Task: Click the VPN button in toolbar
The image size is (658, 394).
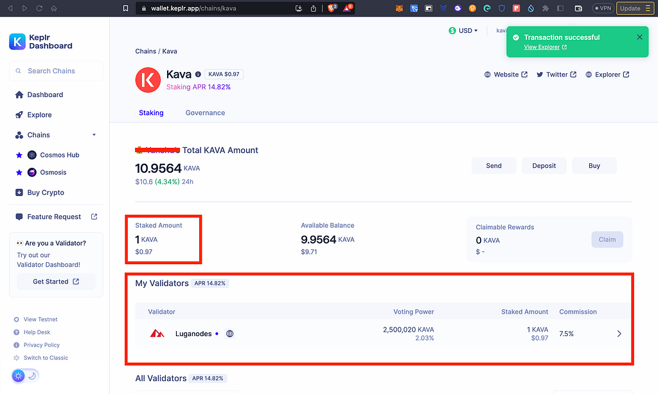Action: pos(603,8)
